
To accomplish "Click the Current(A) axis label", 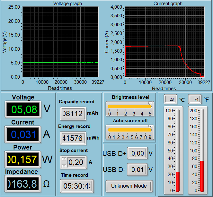I will pyautogui.click(x=107, y=42).
